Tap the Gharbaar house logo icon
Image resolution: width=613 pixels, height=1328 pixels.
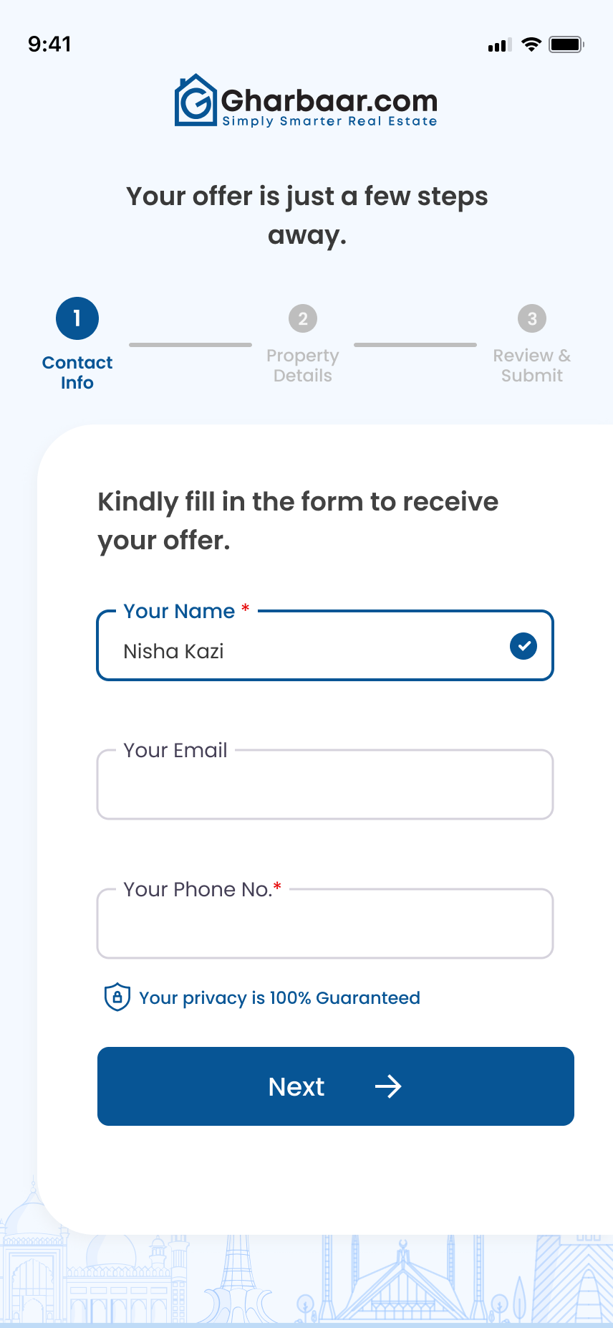pos(196,100)
